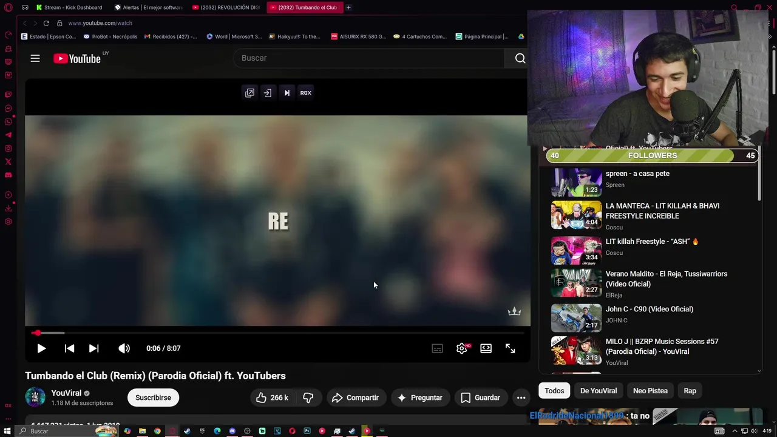Open a new browser tab
Viewport: 777px width, 437px height.
point(348,7)
